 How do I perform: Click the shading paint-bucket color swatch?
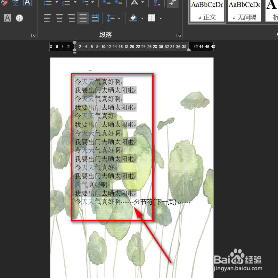click(x=133, y=18)
